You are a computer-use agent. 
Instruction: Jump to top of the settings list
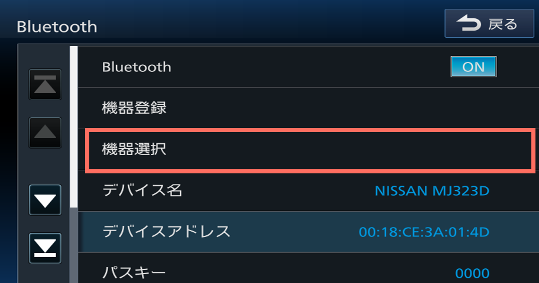(x=46, y=84)
